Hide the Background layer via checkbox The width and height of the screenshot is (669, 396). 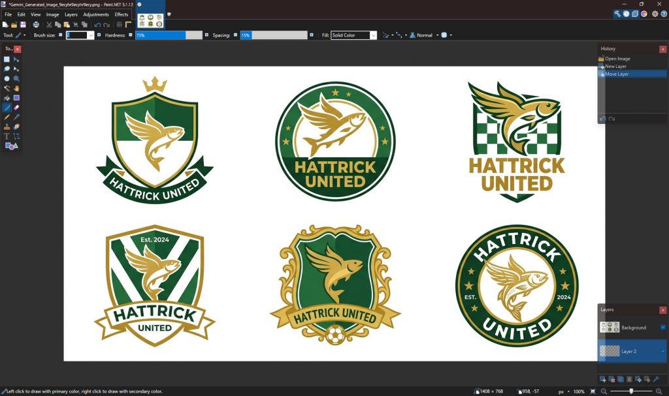click(663, 327)
